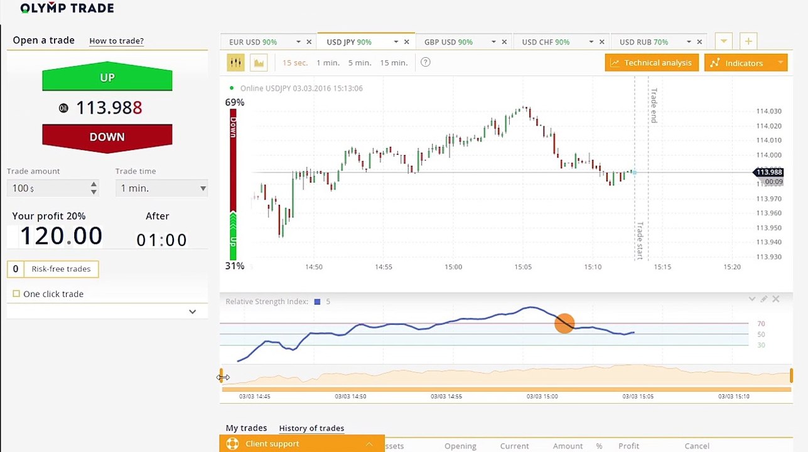This screenshot has width=808, height=452.
Task: Click the orange RSI marker circle
Action: [564, 324]
